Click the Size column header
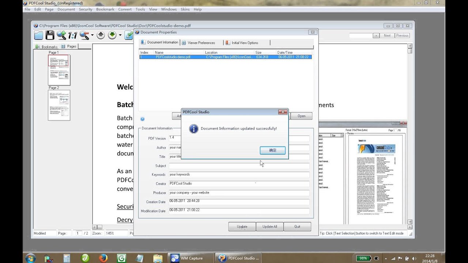Viewport: 468px width, 263px height. click(265, 53)
